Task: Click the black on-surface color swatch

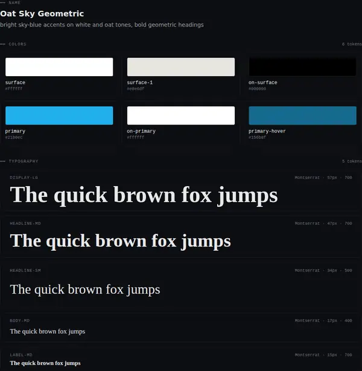Action: [302, 67]
